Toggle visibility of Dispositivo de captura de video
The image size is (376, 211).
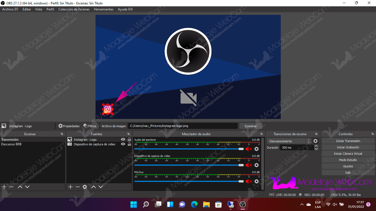click(123, 144)
